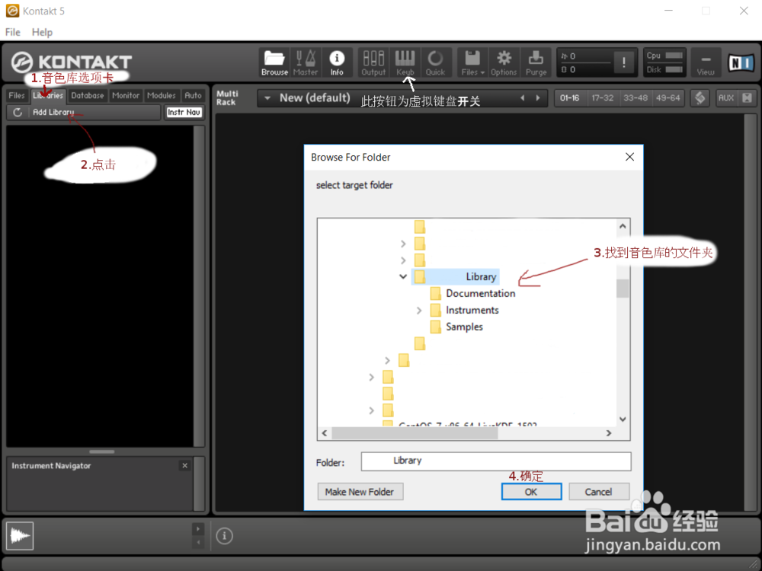
Task: Switch to the Monitor tab
Action: click(126, 96)
